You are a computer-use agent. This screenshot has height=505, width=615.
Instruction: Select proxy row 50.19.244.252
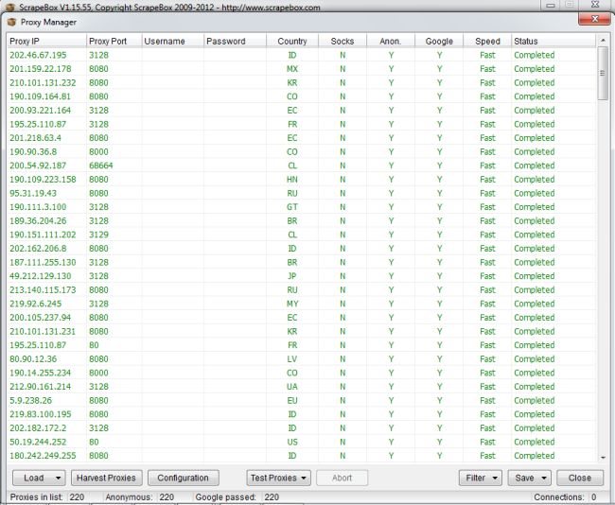(302, 442)
